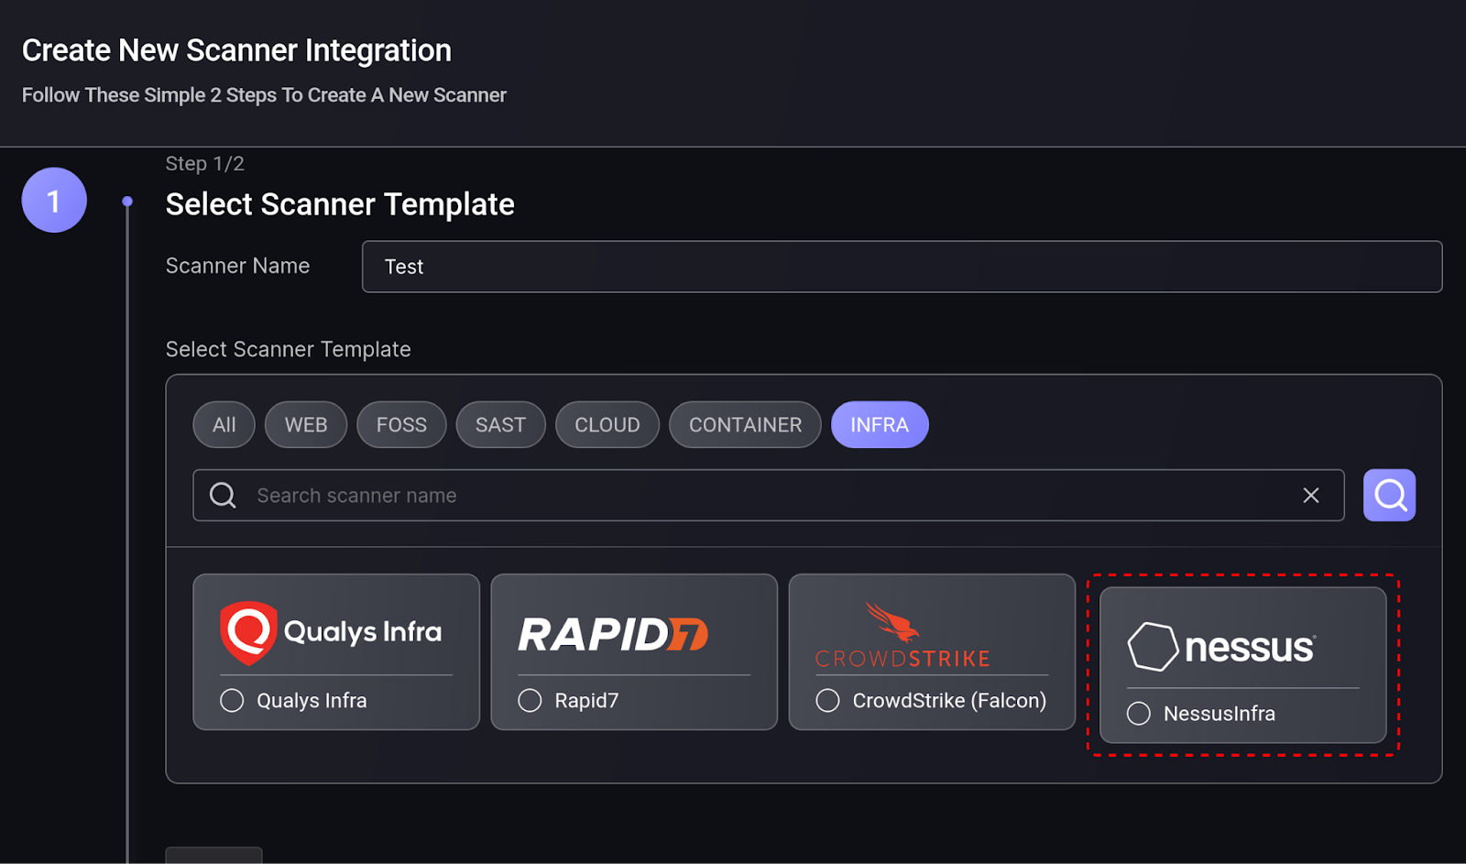Click the Search scanner name field

[x=768, y=496]
